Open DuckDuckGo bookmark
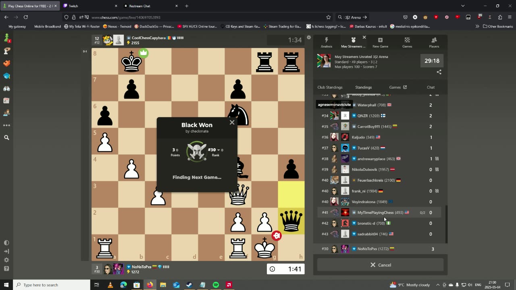Image resolution: width=516 pixels, height=290 pixels. tap(154, 27)
